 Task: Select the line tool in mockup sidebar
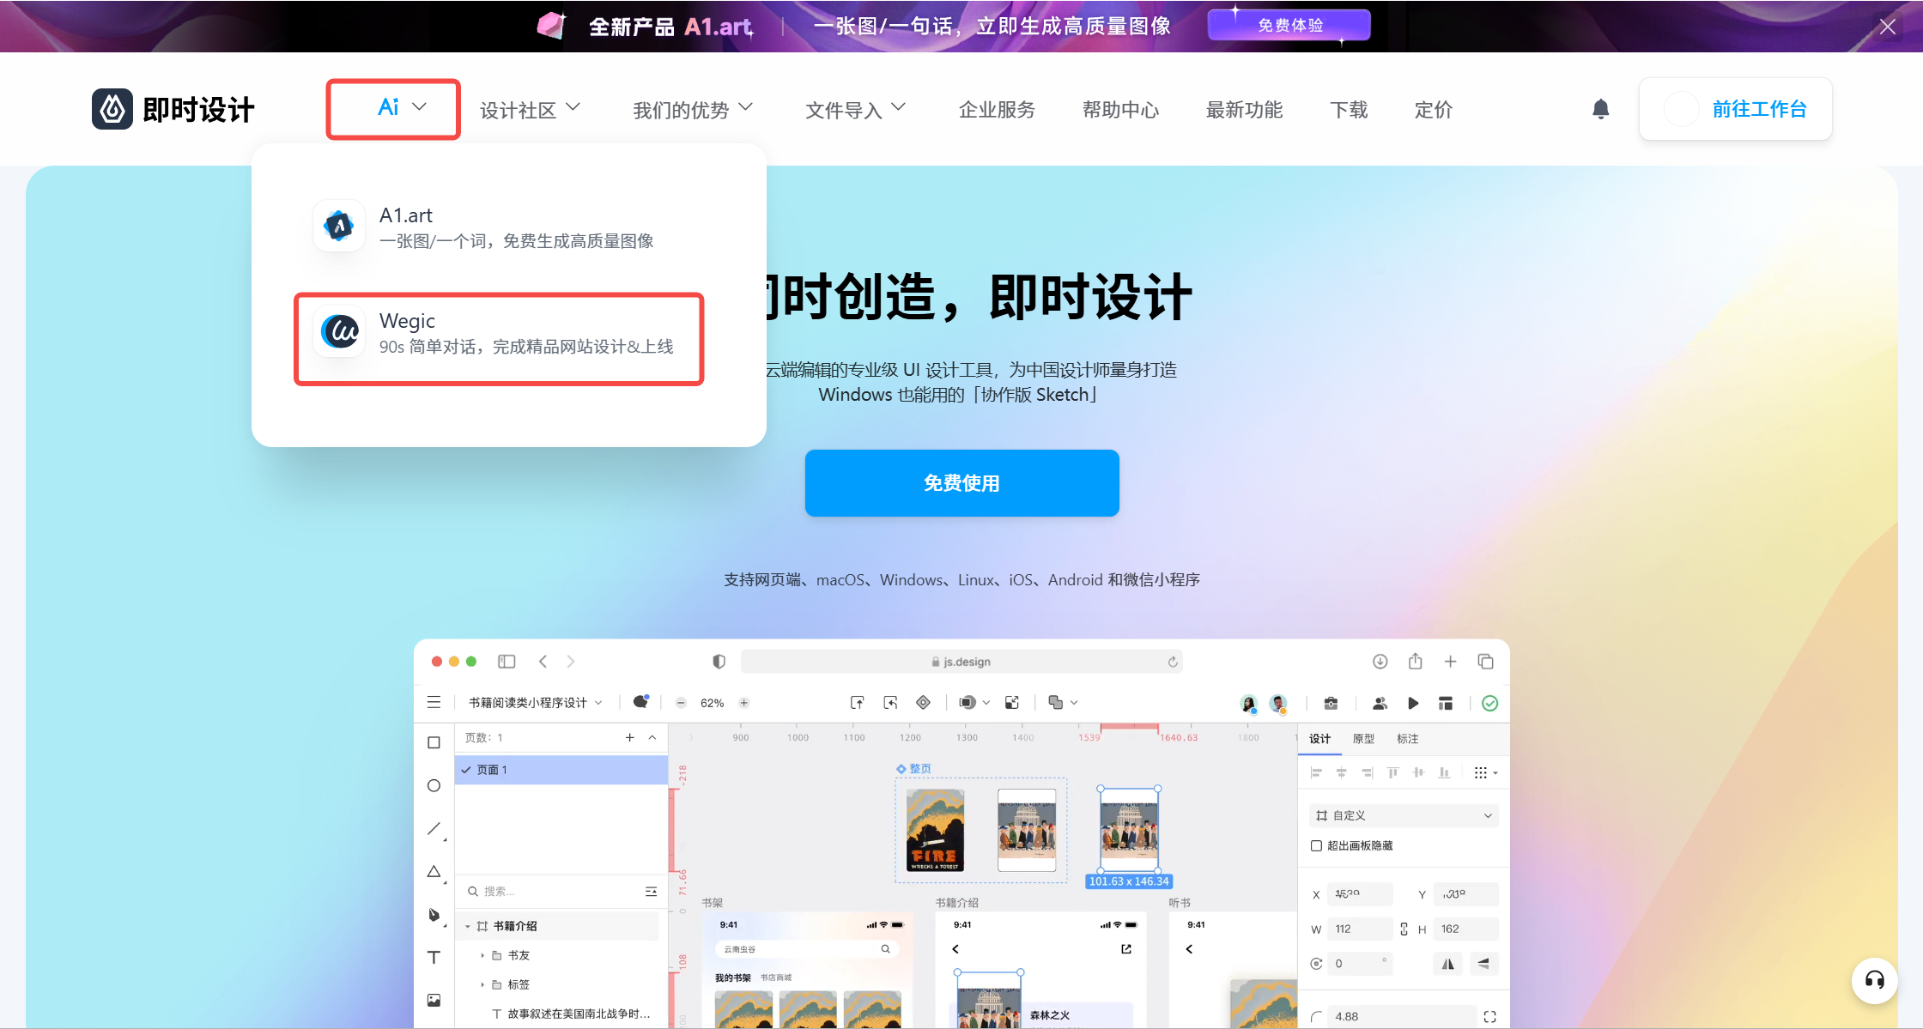434,828
